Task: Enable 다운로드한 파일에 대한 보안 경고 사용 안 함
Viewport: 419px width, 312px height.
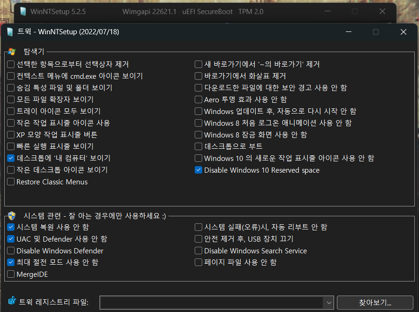Action: pyautogui.click(x=198, y=88)
